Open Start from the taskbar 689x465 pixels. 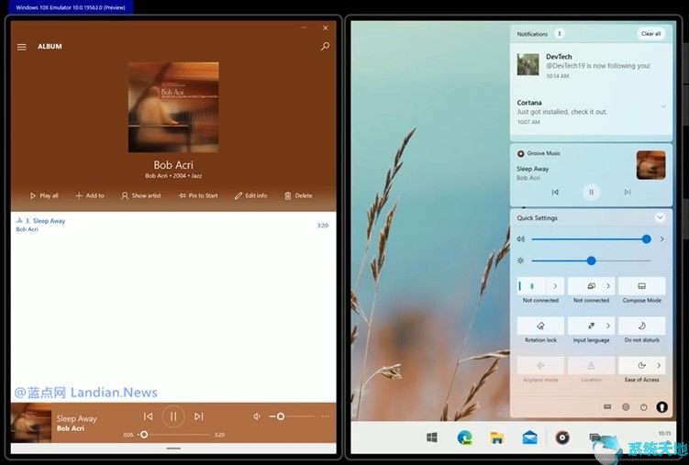pyautogui.click(x=431, y=437)
